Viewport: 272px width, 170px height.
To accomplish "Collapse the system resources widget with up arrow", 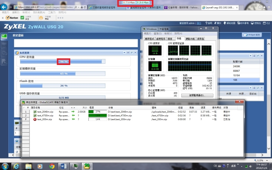I will point(124,53).
